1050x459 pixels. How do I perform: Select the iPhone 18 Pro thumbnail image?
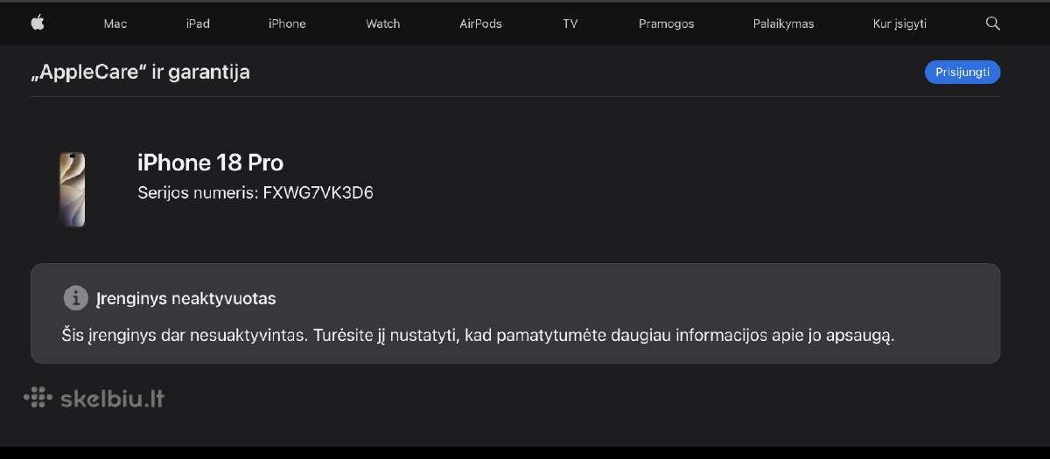point(72,189)
